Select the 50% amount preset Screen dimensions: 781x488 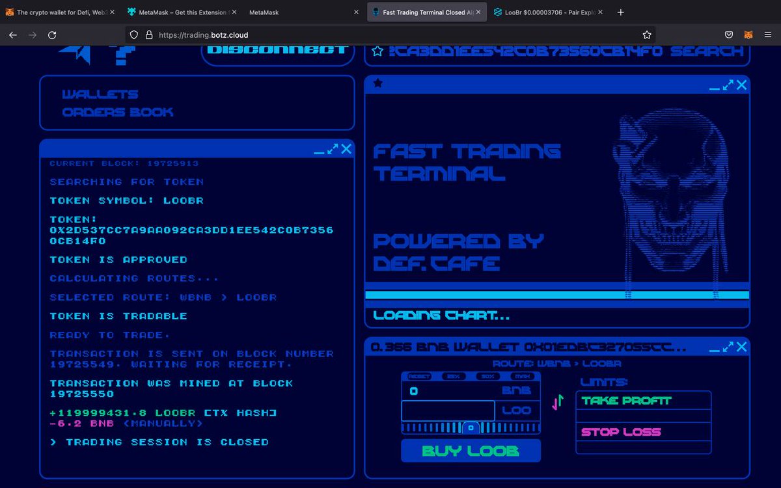coord(488,376)
